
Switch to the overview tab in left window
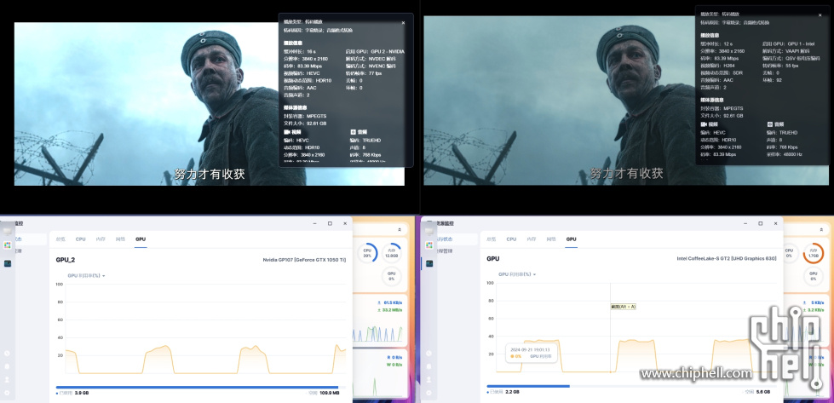coord(61,239)
